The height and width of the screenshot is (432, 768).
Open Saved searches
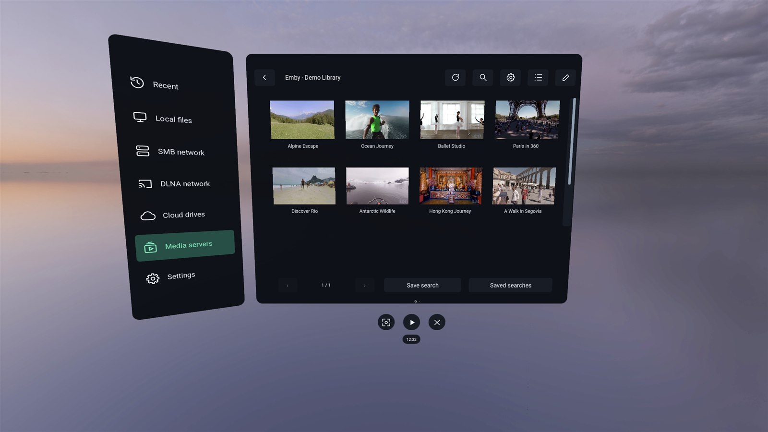(x=510, y=285)
